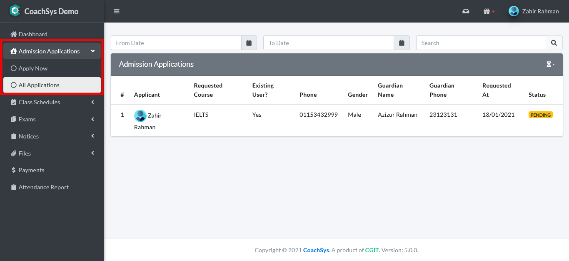Open the From Date calendar picker icon
569x261 pixels.
249,43
